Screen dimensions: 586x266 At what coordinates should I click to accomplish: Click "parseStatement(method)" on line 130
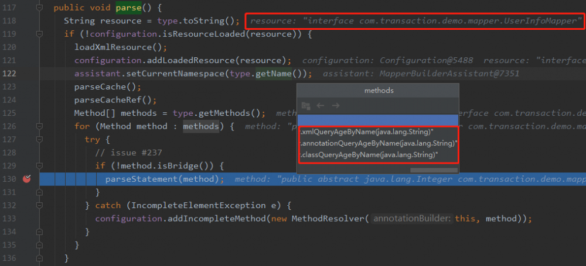(x=162, y=179)
